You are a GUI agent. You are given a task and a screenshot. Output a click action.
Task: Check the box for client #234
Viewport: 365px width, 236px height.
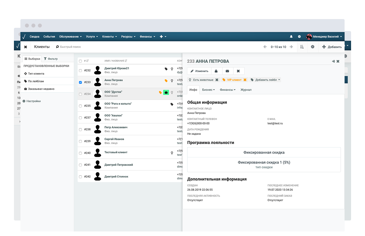pos(80,94)
